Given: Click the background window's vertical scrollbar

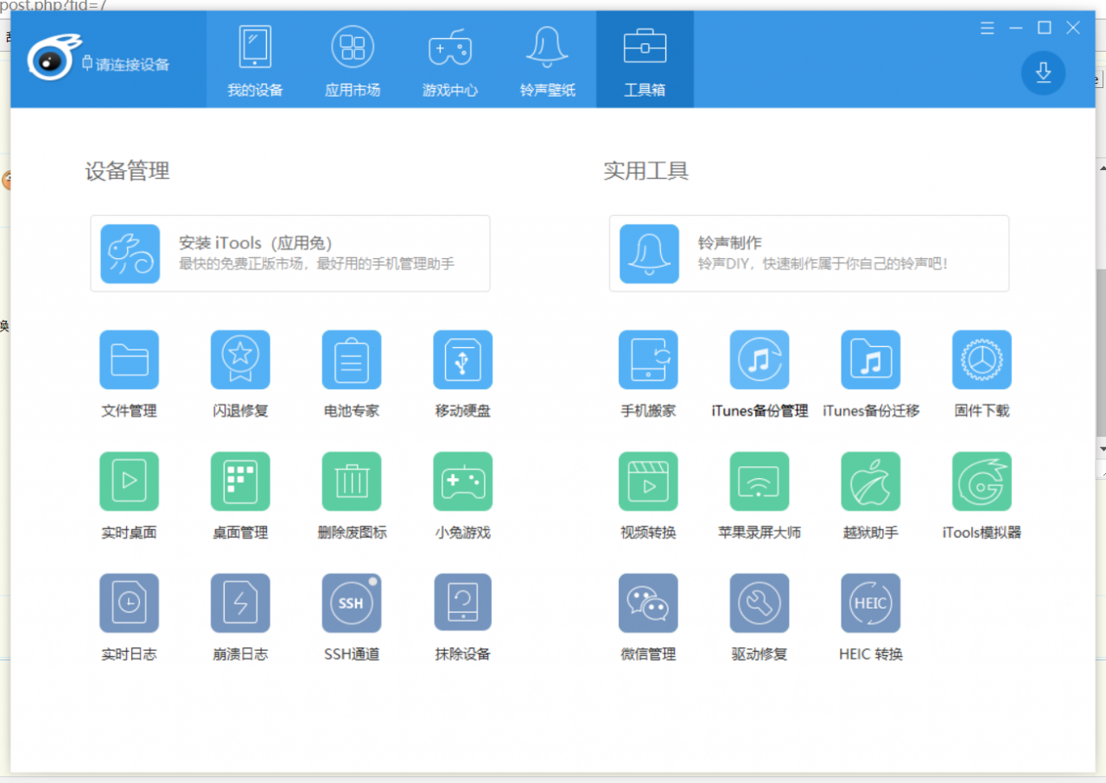Looking at the screenshot, I should 1101,354.
